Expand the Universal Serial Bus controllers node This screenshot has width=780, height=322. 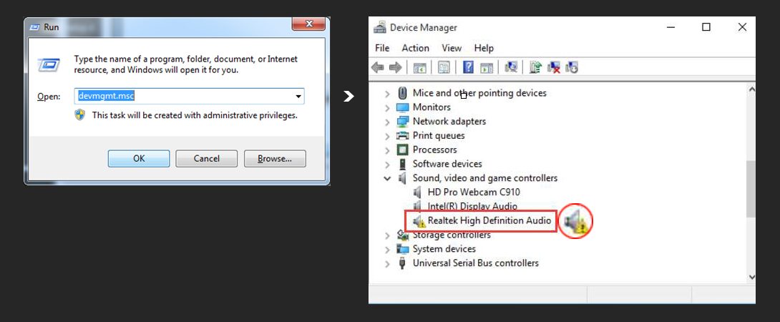pos(388,263)
